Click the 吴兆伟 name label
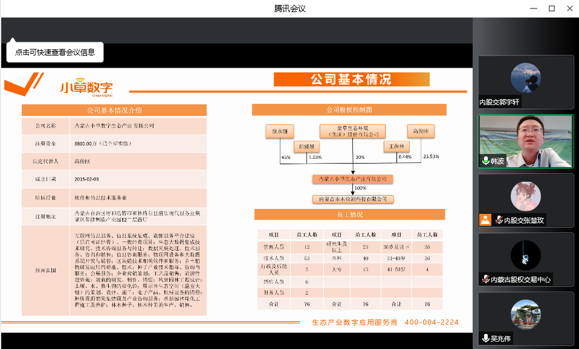The image size is (579, 349). pyautogui.click(x=500, y=338)
